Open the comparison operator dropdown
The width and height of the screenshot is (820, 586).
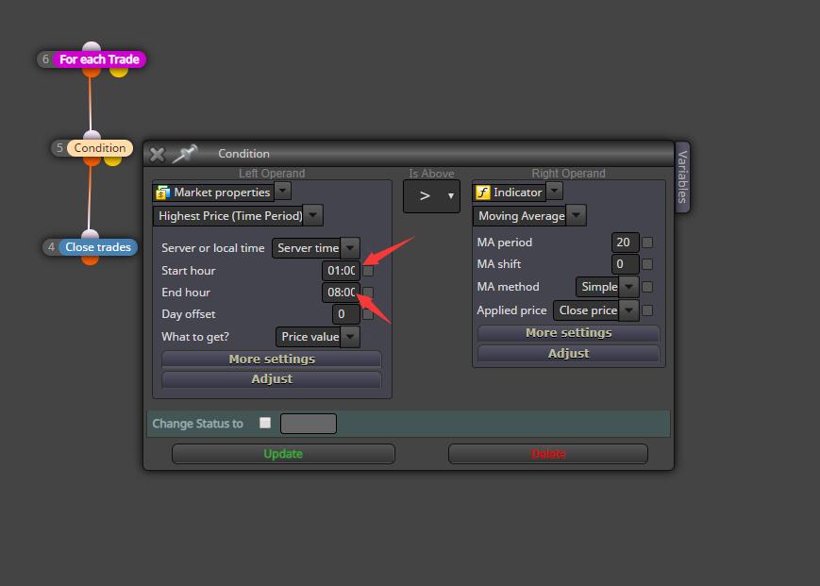pyautogui.click(x=431, y=196)
